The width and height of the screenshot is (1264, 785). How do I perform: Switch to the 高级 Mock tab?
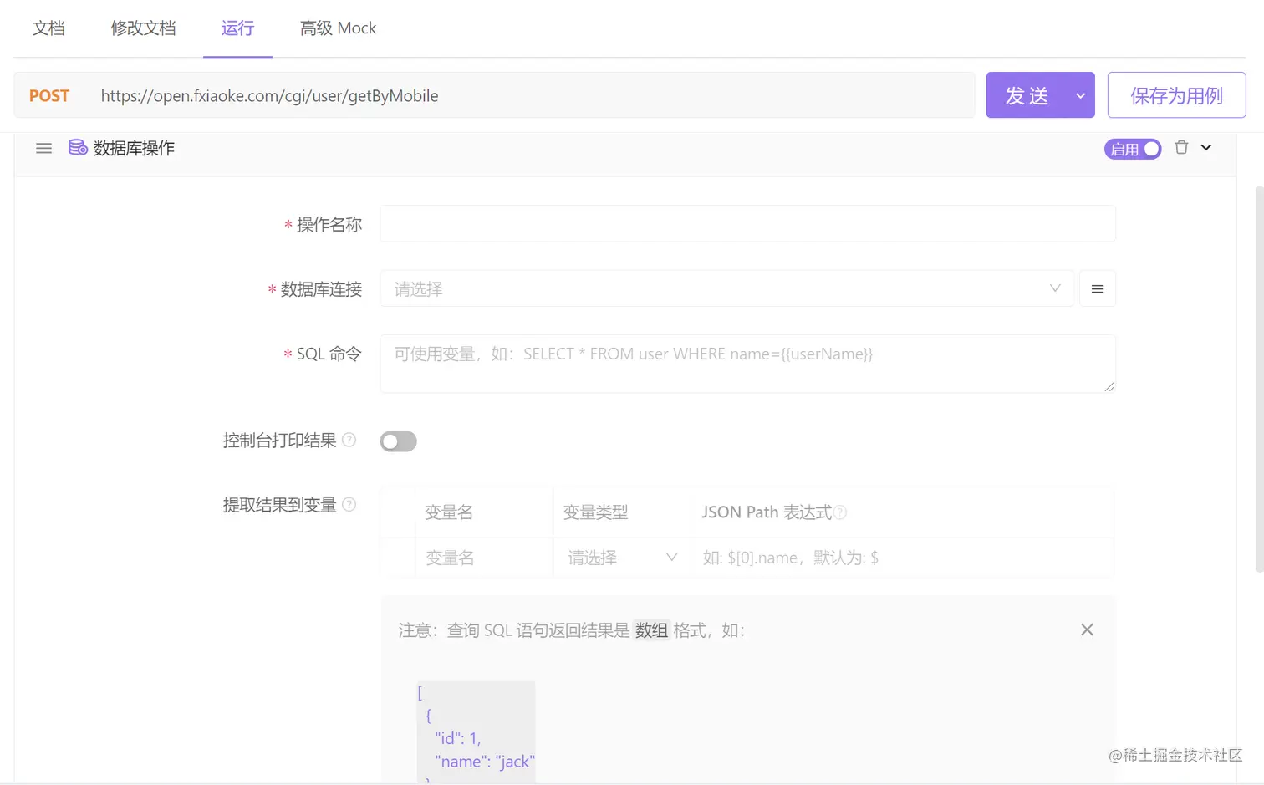(338, 28)
